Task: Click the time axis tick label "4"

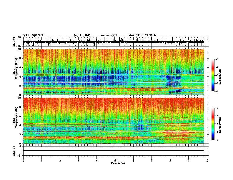Action: click(x=97, y=161)
